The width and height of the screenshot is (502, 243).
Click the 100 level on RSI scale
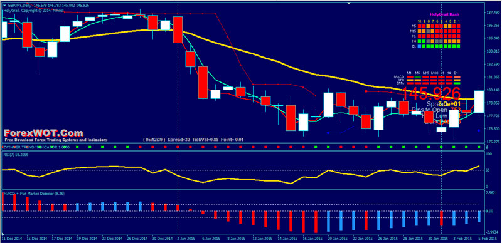tap(489, 154)
